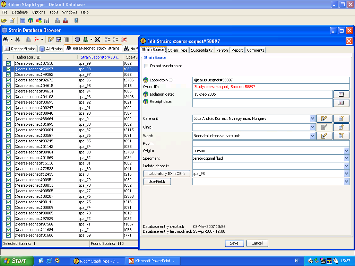Viewport: 355px width, 266px height.
Task: Open the Tools menu
Action: click(54, 12)
